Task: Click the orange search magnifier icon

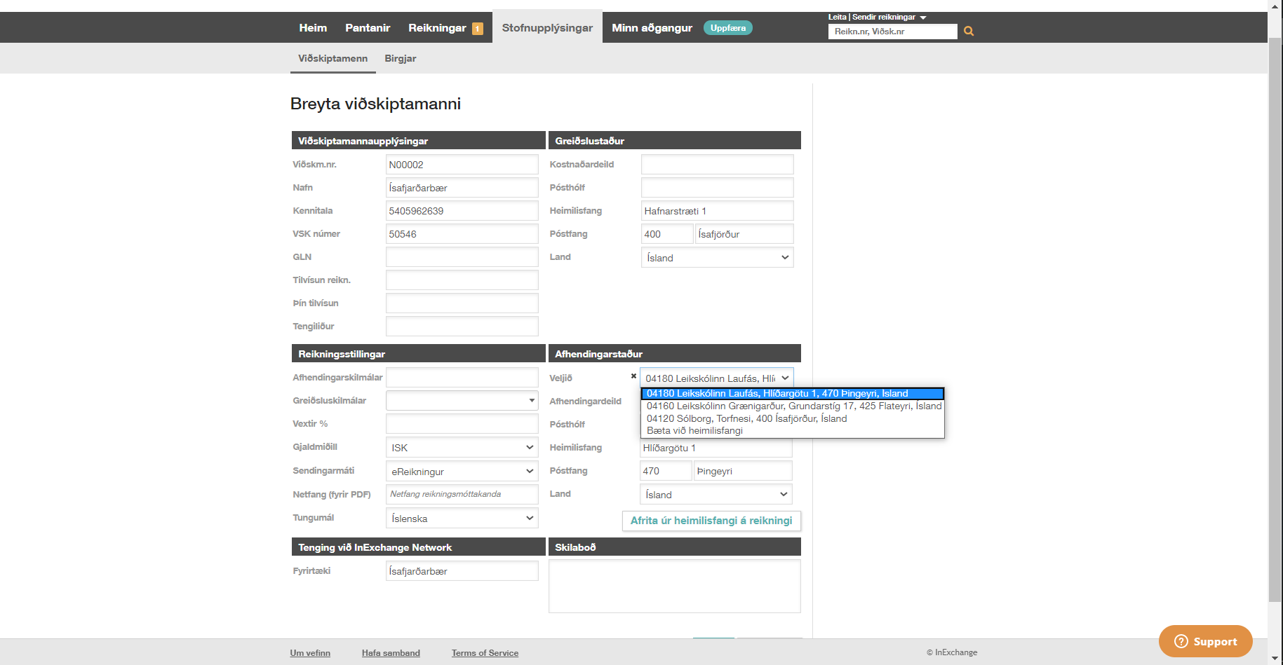Action: 968,31
